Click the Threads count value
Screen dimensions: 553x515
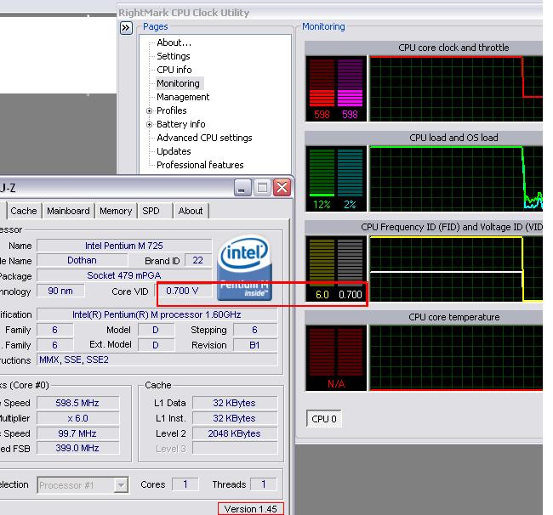click(264, 484)
